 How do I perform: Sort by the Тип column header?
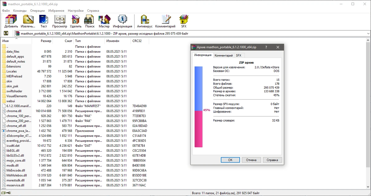[x=89, y=41]
